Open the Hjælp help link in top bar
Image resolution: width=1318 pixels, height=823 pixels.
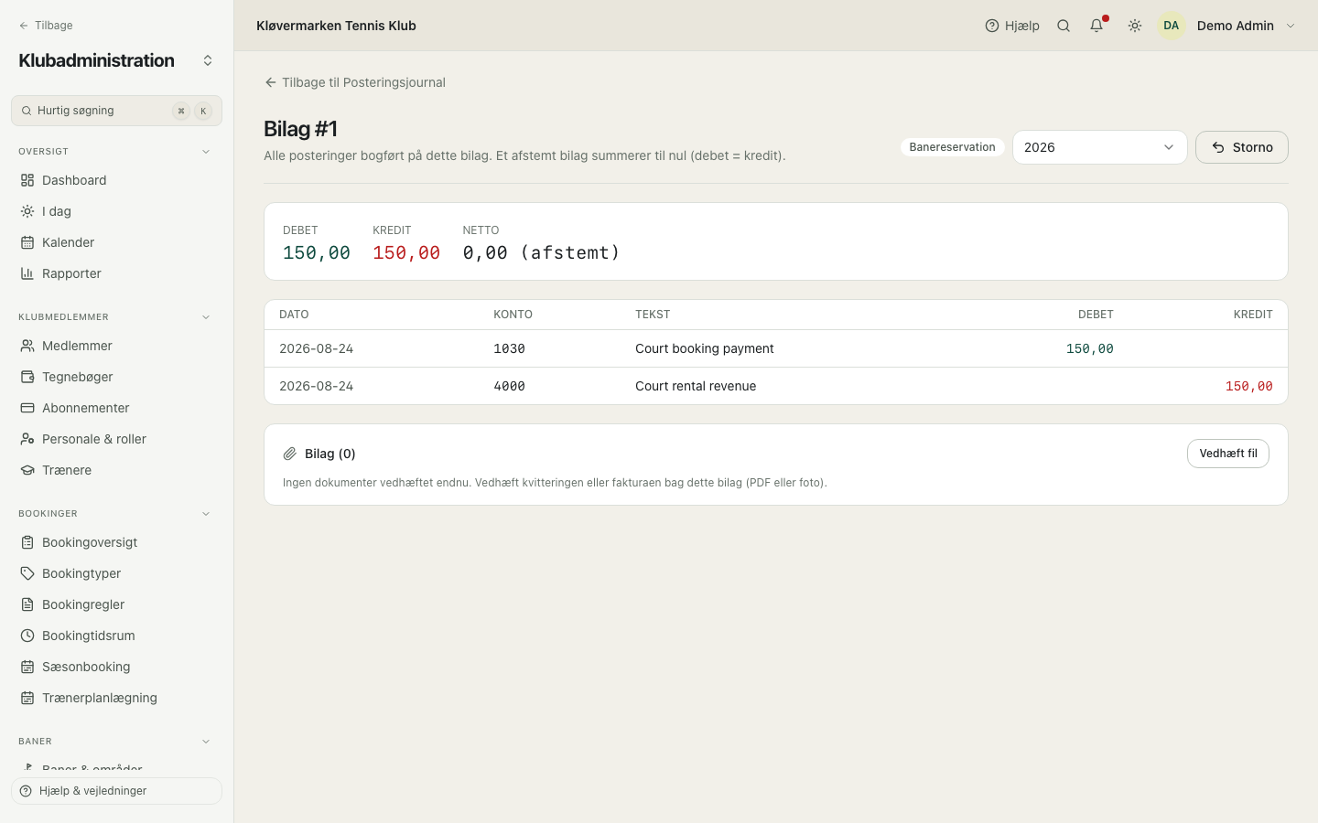point(1012,26)
